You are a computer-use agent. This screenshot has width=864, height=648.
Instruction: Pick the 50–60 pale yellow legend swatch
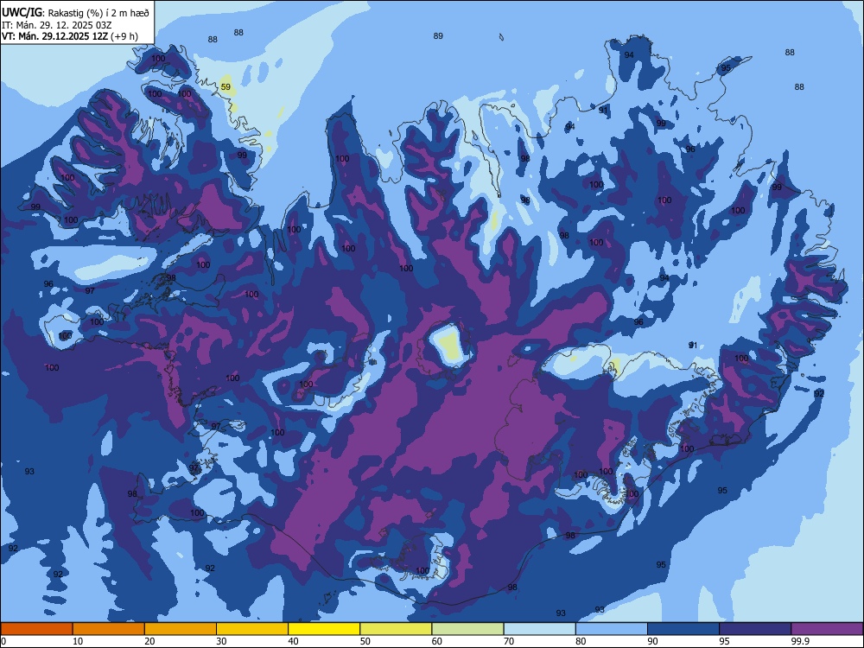pos(396,629)
